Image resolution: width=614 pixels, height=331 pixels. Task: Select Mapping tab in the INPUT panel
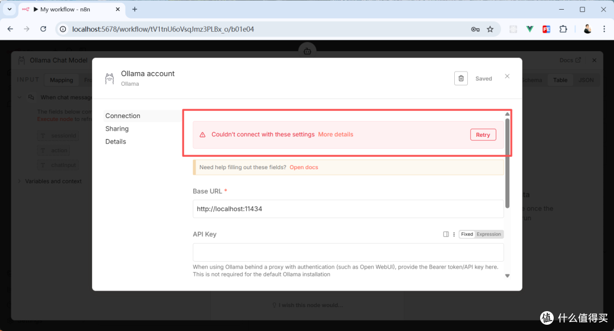pos(61,80)
